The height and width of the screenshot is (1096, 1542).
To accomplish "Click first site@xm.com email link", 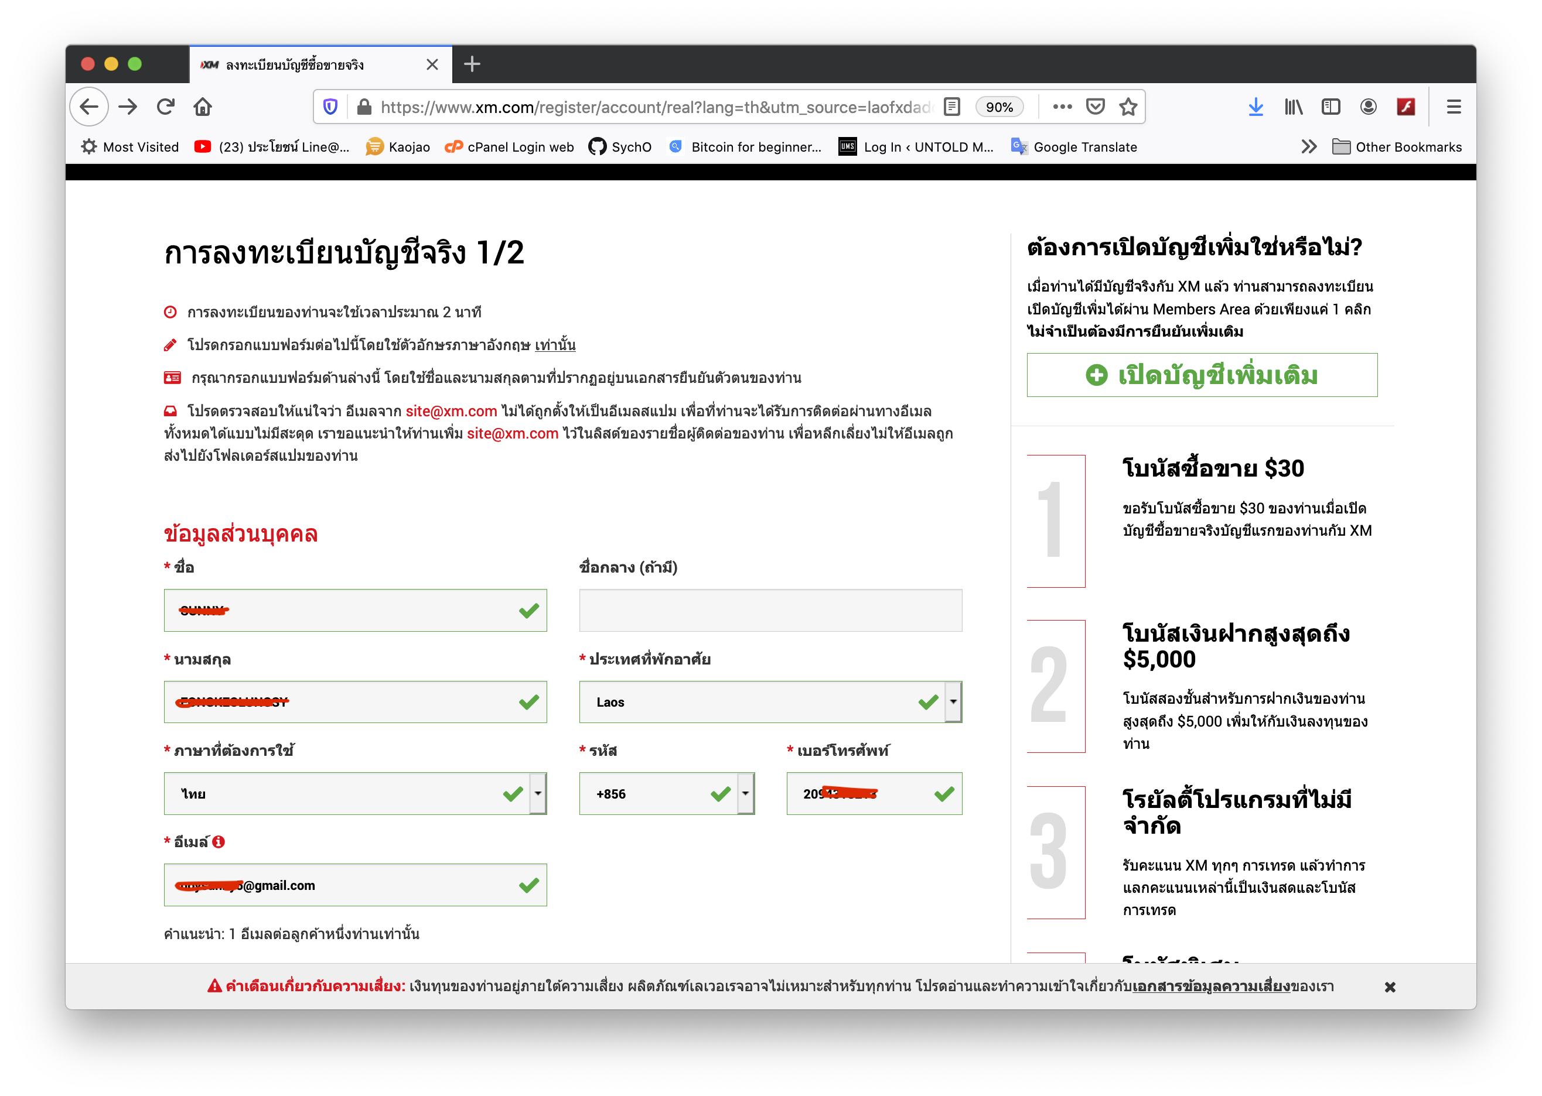I will (x=451, y=411).
